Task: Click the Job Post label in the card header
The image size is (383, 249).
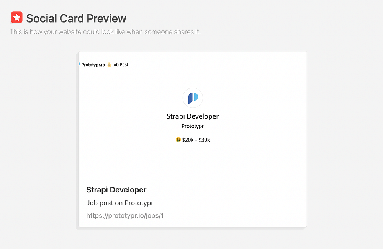Action: tap(120, 65)
